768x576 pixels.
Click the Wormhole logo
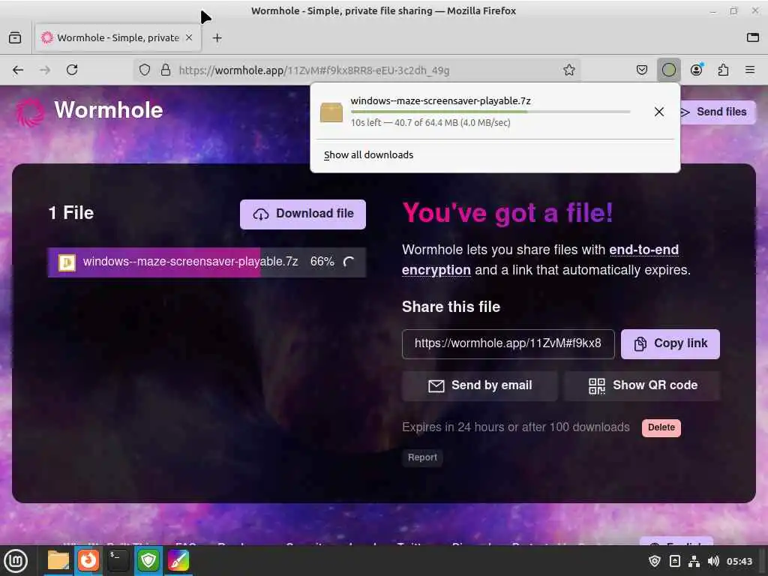click(89, 111)
